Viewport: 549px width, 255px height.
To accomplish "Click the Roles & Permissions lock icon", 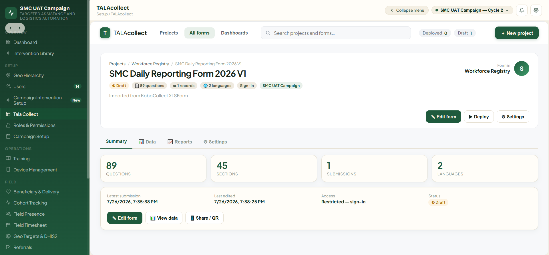I will click(8, 125).
